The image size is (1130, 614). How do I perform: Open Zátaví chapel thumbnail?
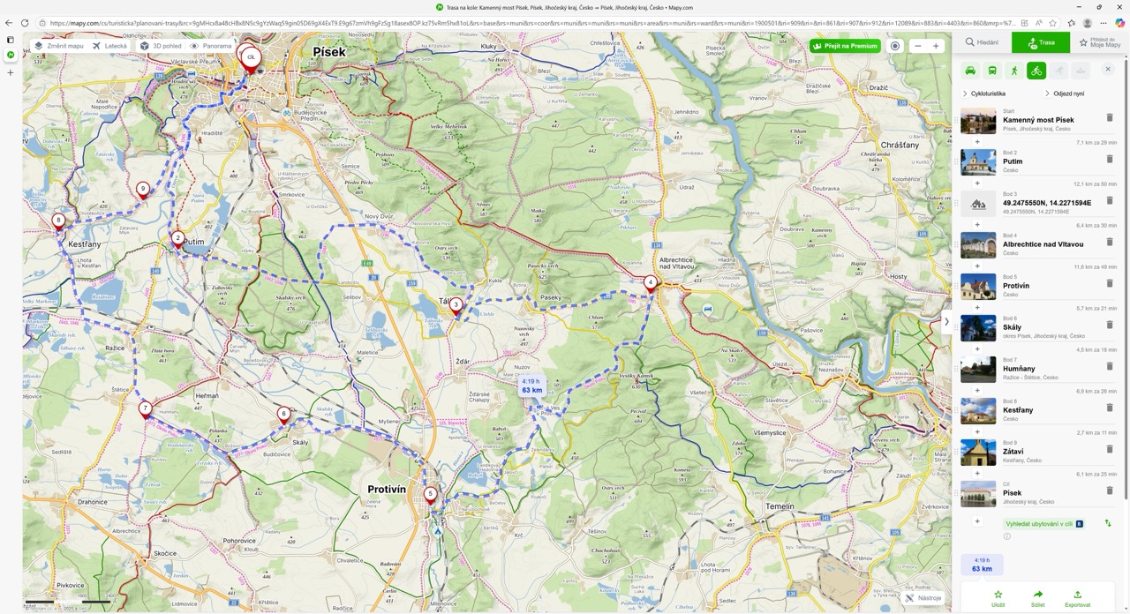click(978, 453)
